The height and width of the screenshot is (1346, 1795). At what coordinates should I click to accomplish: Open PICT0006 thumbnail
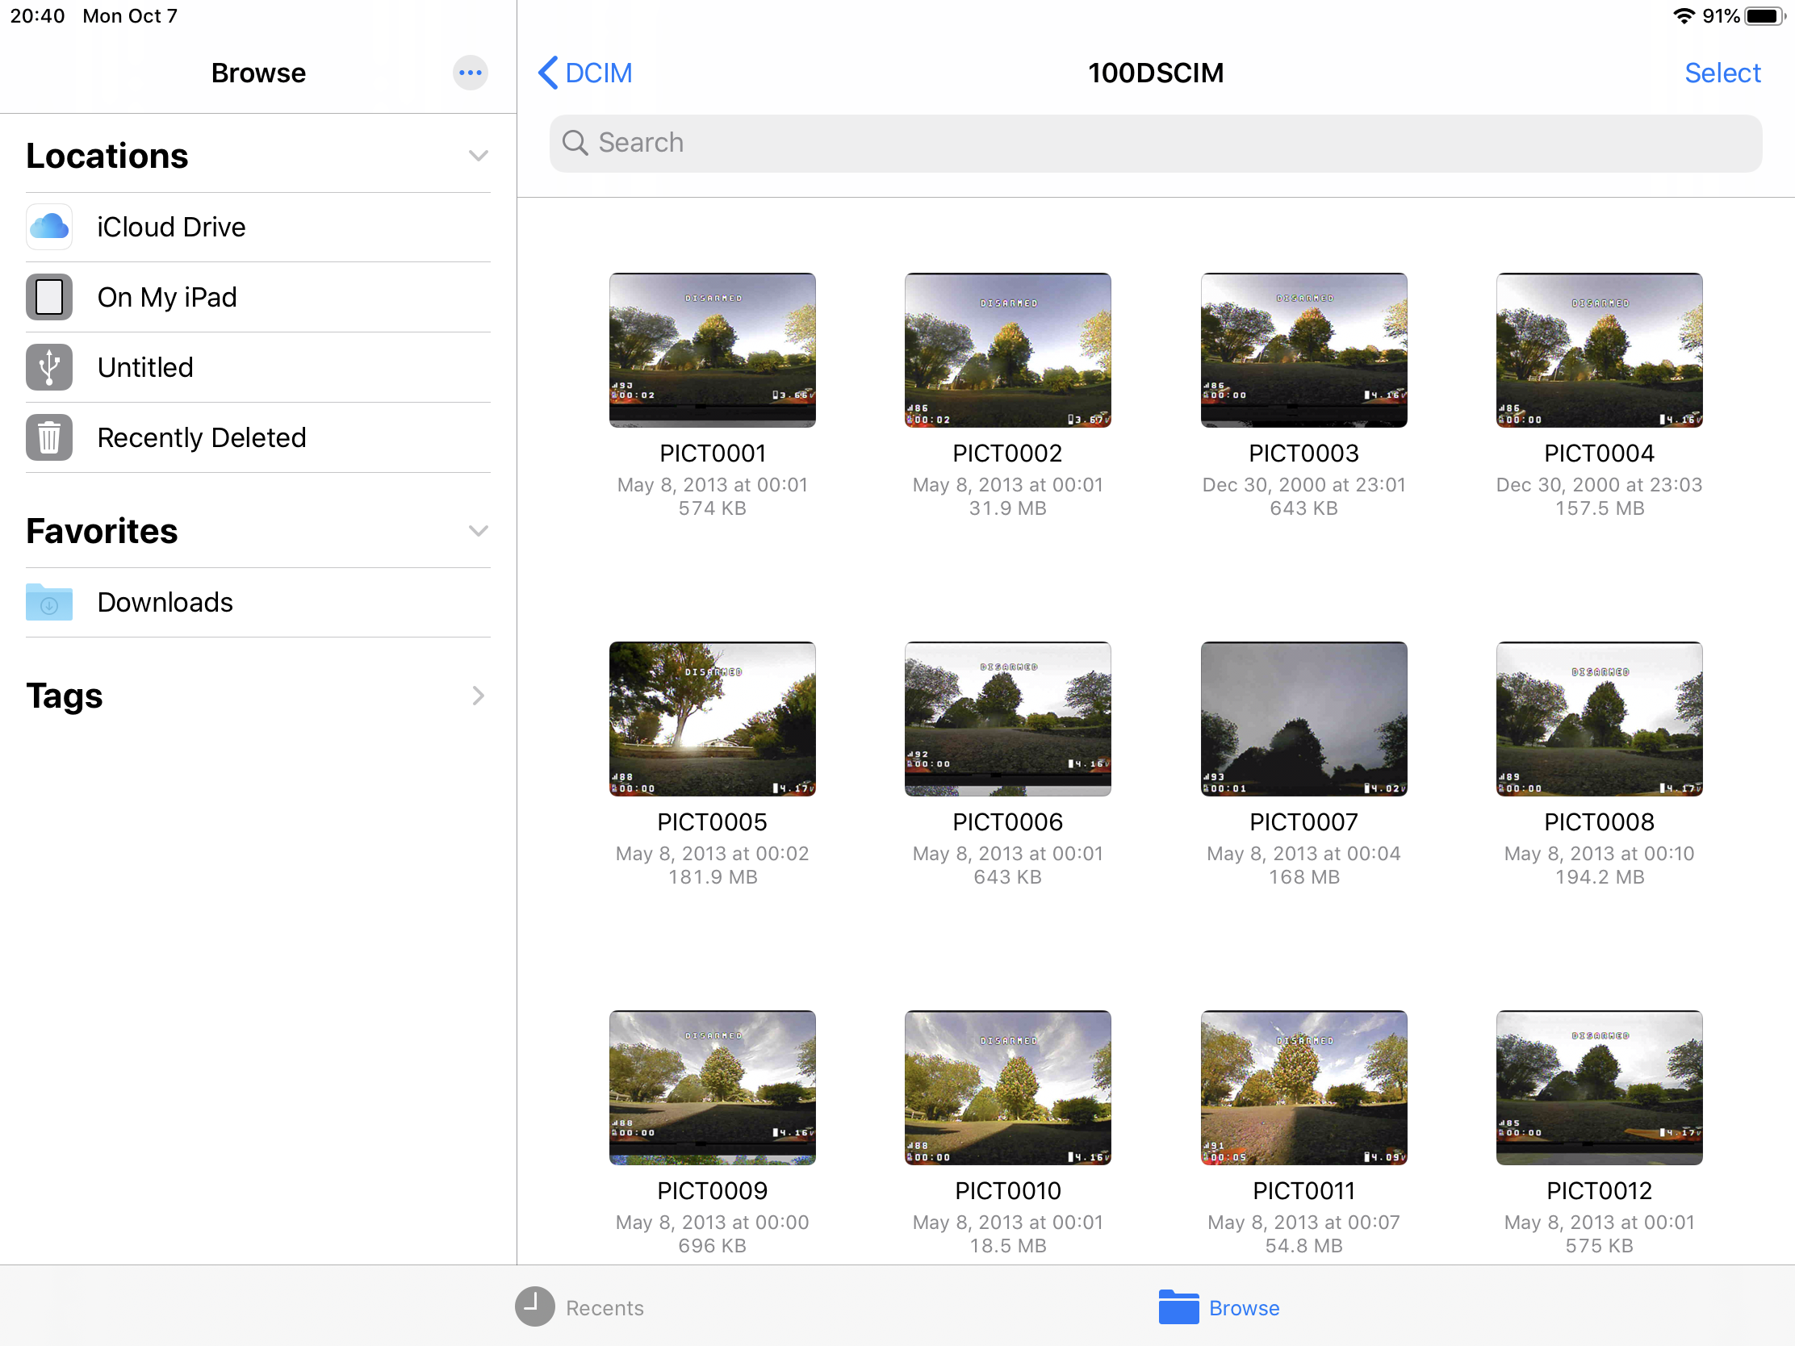point(1008,719)
